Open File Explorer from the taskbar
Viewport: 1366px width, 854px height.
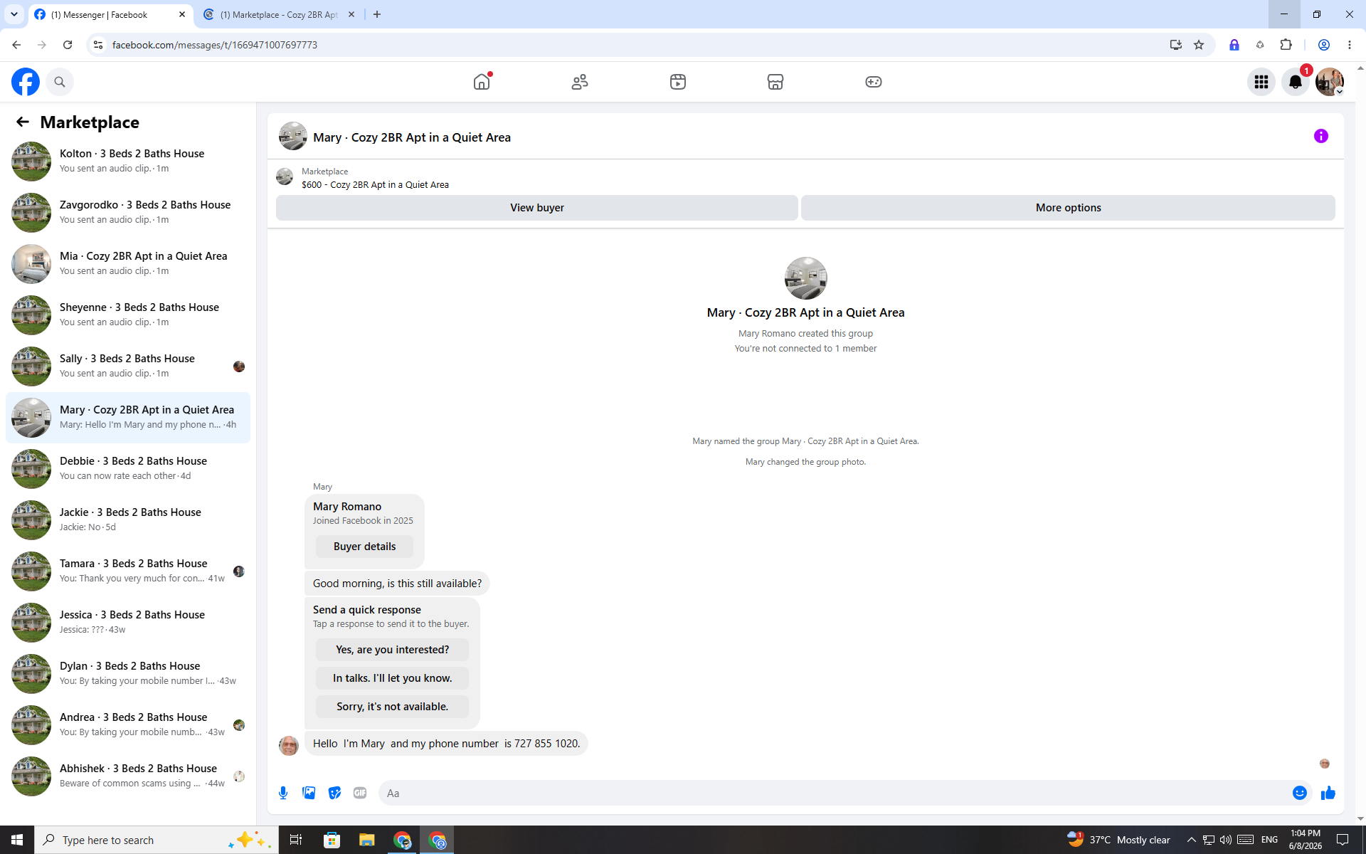[x=366, y=840]
